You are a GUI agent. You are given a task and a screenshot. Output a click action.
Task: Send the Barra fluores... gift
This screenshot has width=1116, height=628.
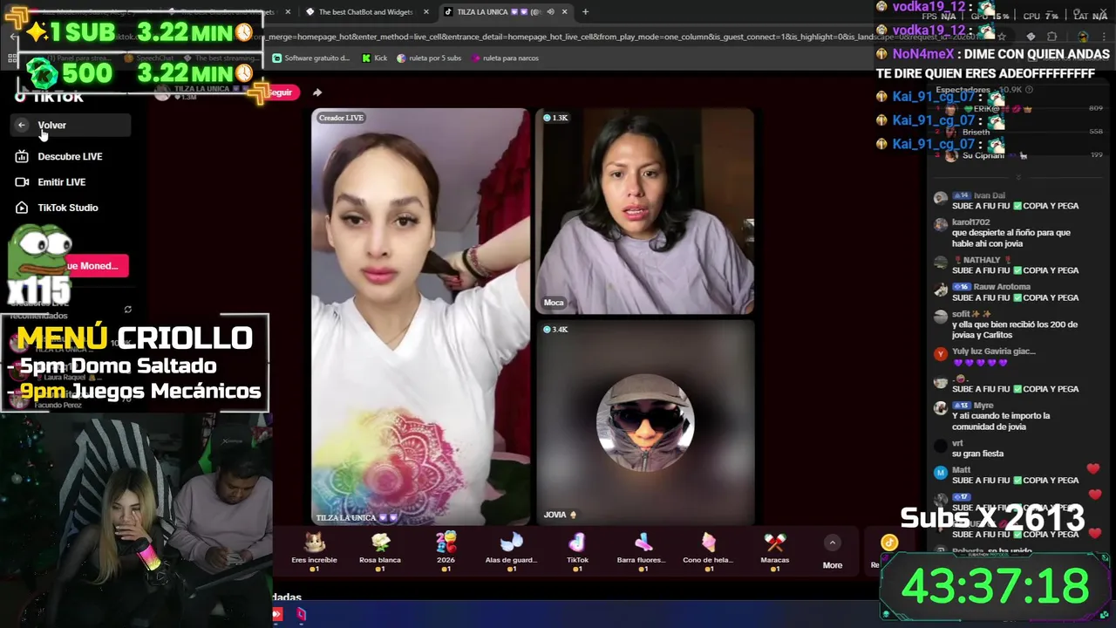pyautogui.click(x=642, y=551)
